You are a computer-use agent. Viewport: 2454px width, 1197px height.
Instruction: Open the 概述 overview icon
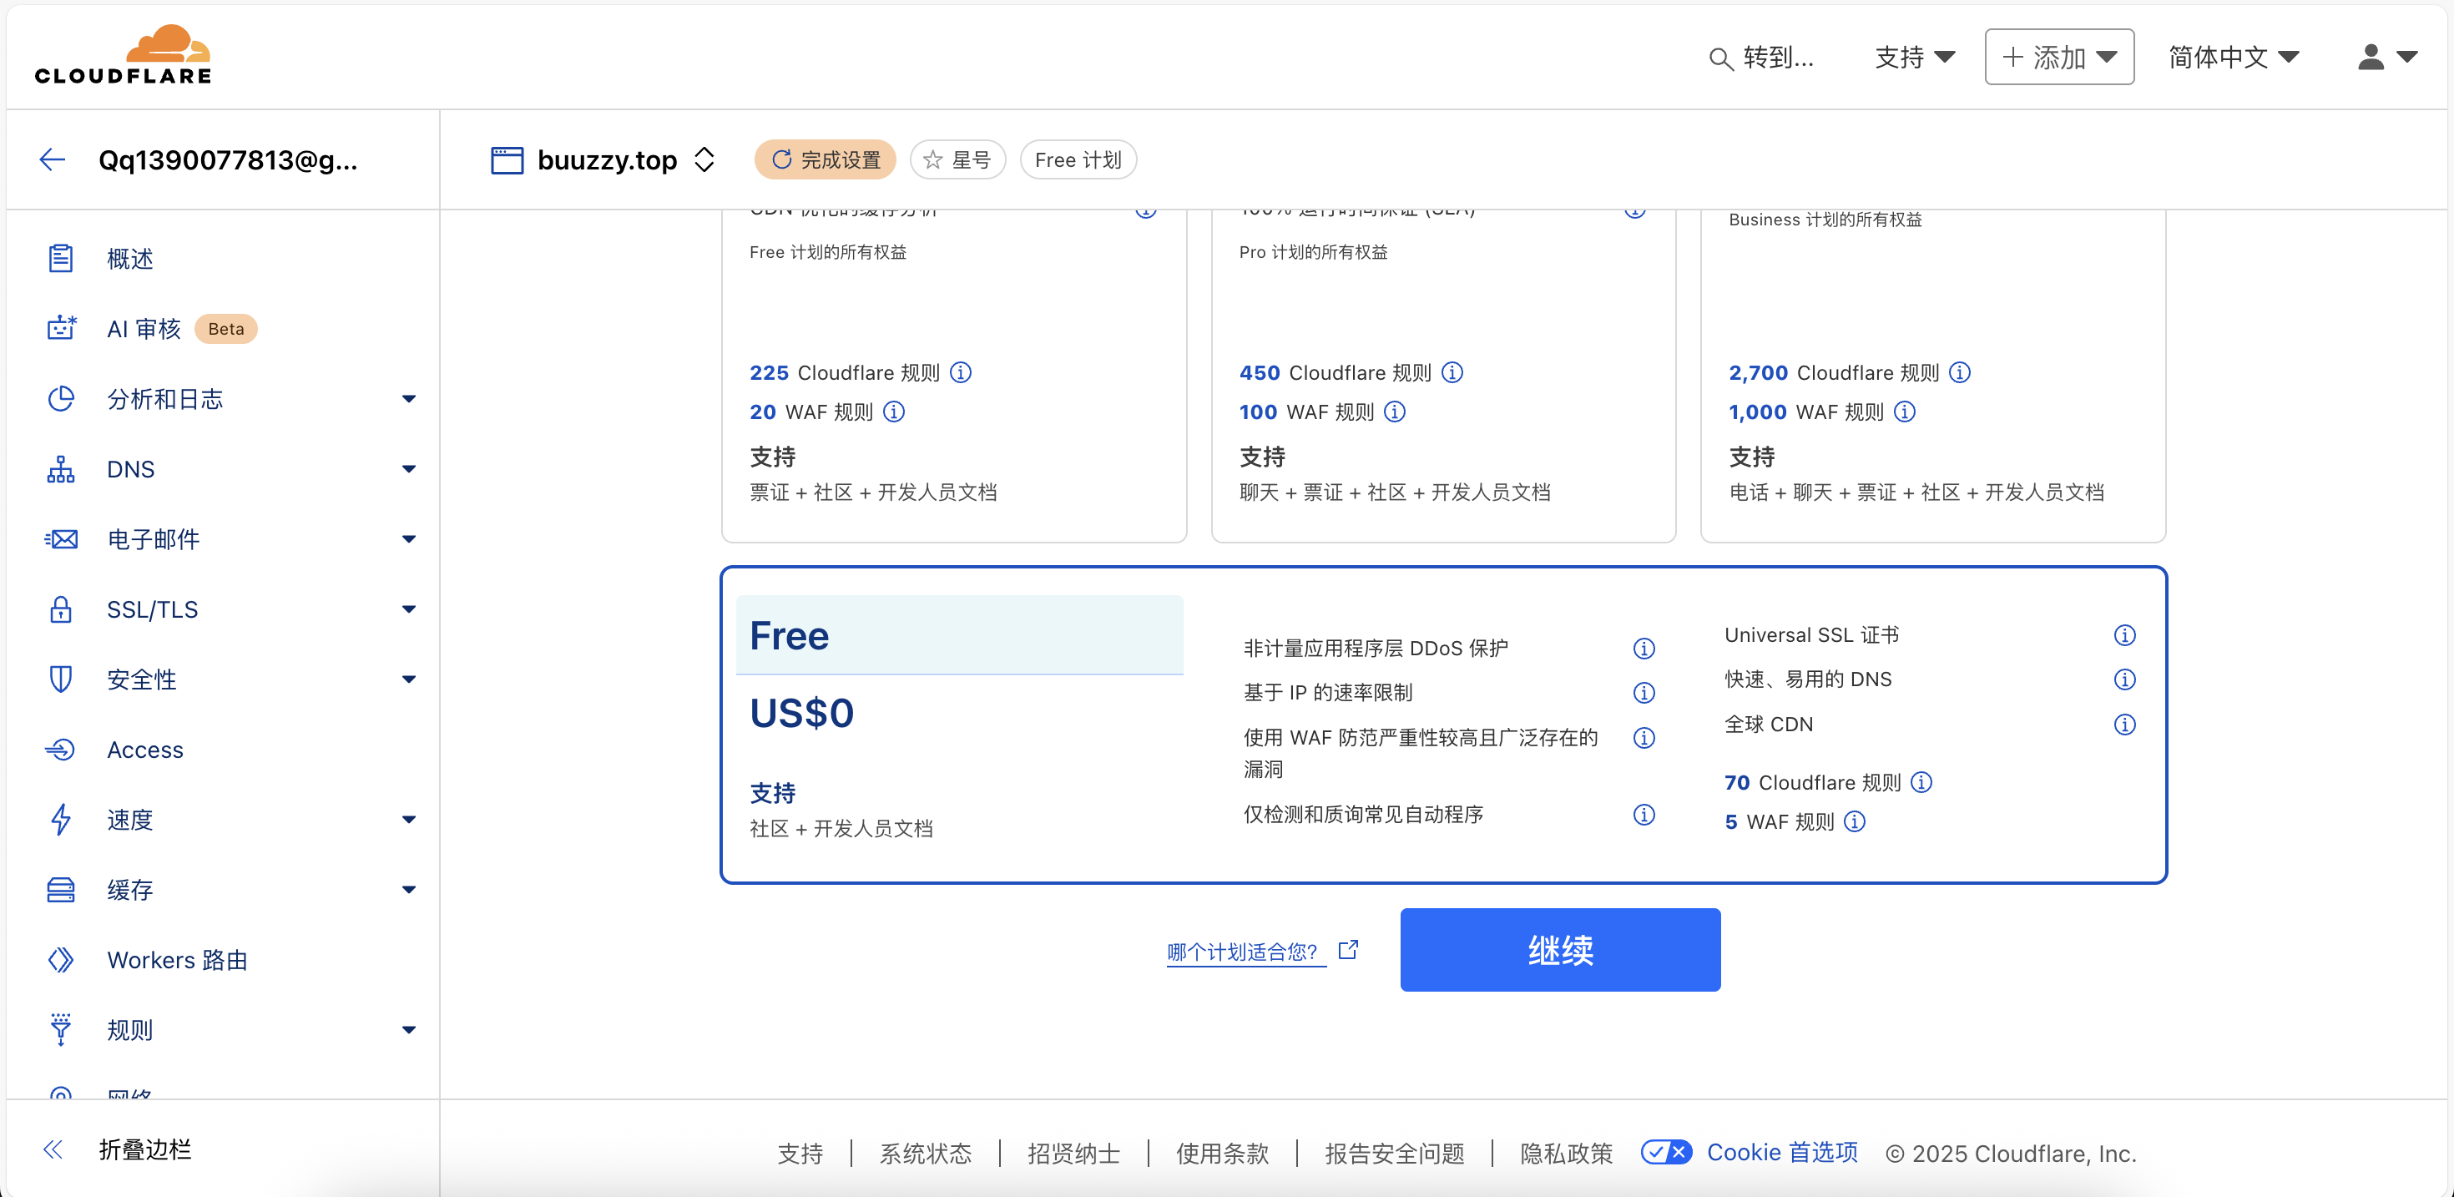tap(61, 258)
